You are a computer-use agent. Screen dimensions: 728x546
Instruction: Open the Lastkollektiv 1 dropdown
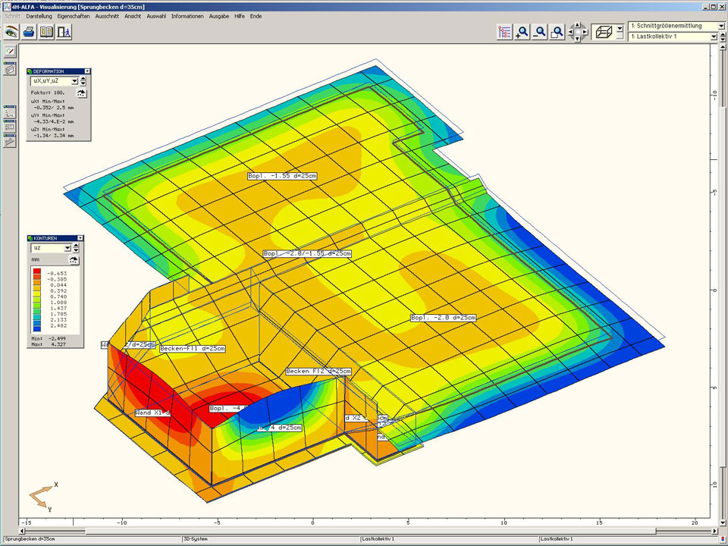(714, 36)
